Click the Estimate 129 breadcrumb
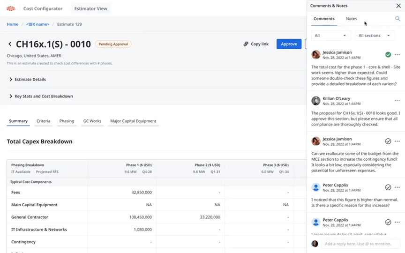The image size is (405, 253). [x=69, y=24]
